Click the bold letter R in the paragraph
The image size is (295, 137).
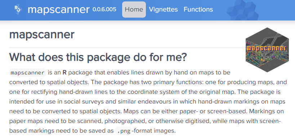64,73
